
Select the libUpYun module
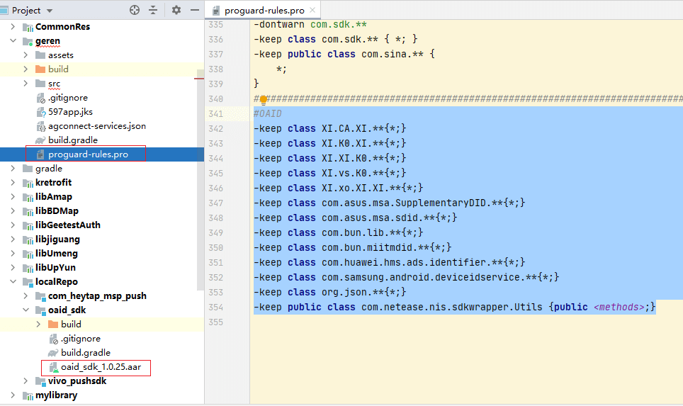coord(55,267)
